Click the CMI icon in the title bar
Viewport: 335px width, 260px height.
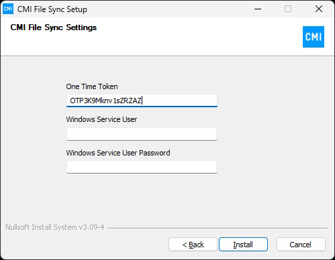(x=8, y=9)
